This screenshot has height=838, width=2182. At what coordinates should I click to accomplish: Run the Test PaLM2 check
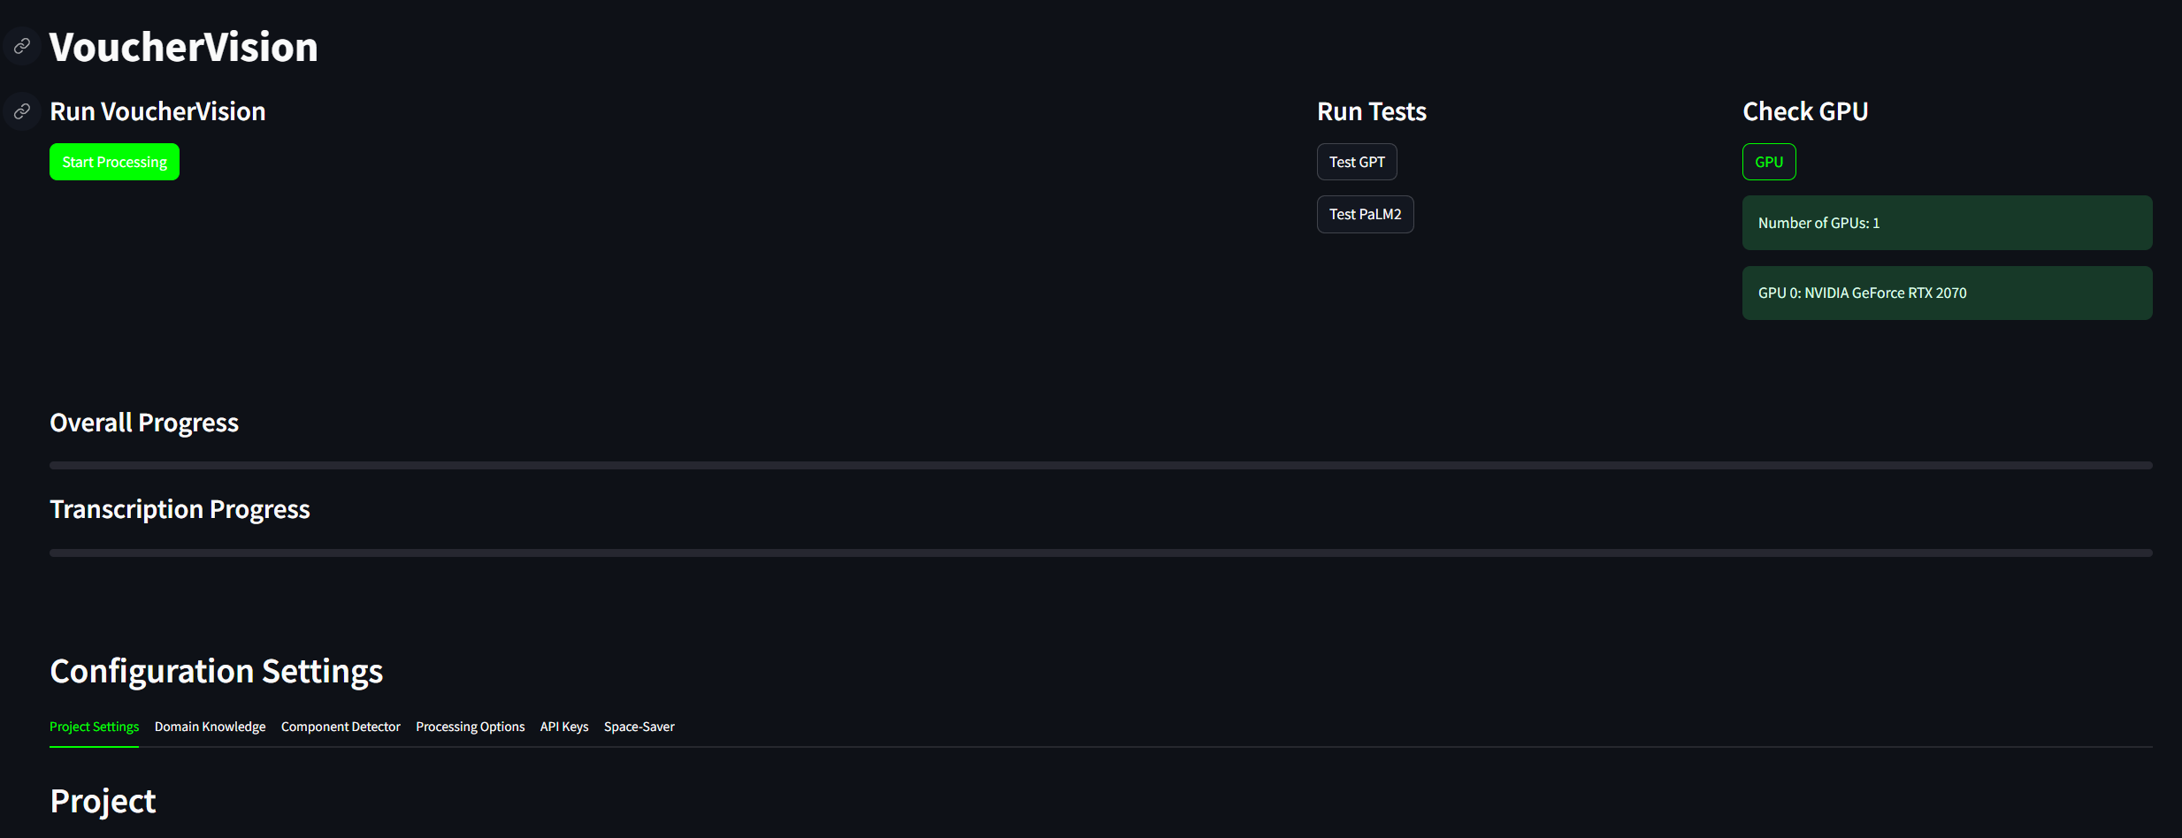(x=1365, y=214)
